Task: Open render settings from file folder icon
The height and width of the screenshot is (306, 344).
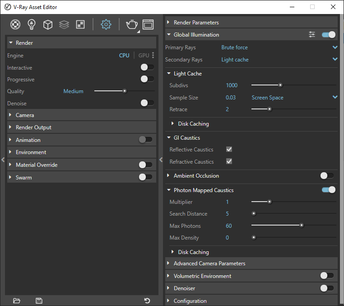Action: coord(17,301)
